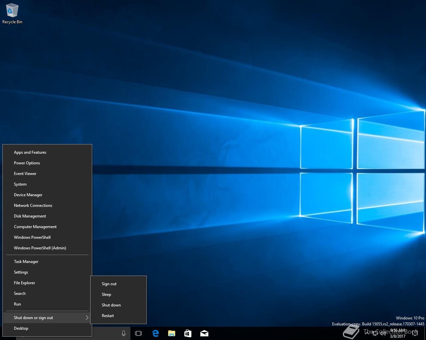Open the Mail taskbar icon
The width and height of the screenshot is (426, 340).
tap(204, 333)
